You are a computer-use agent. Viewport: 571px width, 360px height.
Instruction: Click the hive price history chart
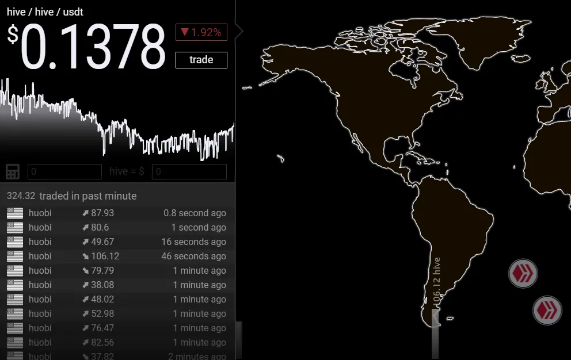point(117,120)
